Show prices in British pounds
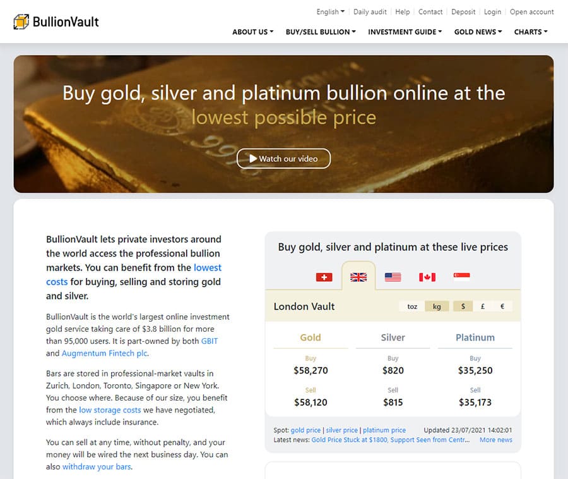Screen dimensions: 568x479 click(483, 306)
